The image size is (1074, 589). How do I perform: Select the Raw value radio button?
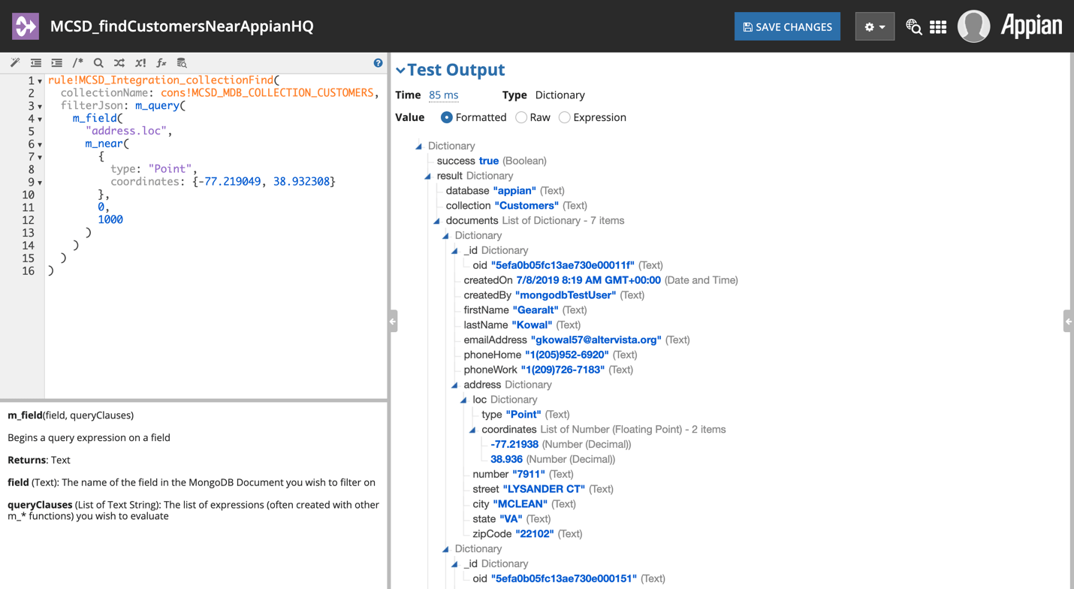(x=520, y=117)
